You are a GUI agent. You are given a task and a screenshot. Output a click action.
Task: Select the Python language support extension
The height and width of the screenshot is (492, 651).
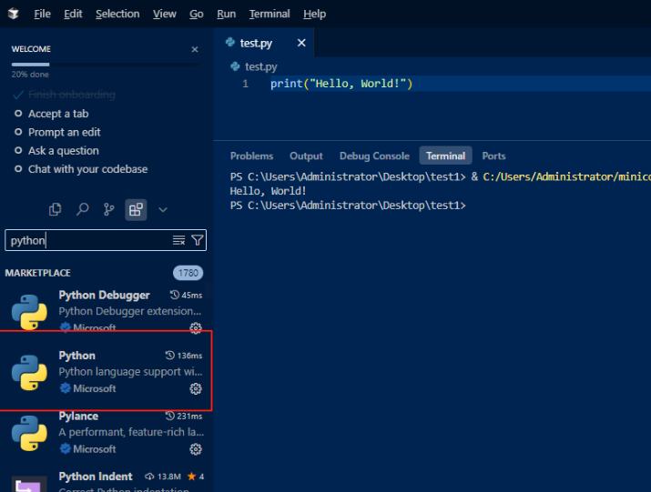click(x=107, y=371)
